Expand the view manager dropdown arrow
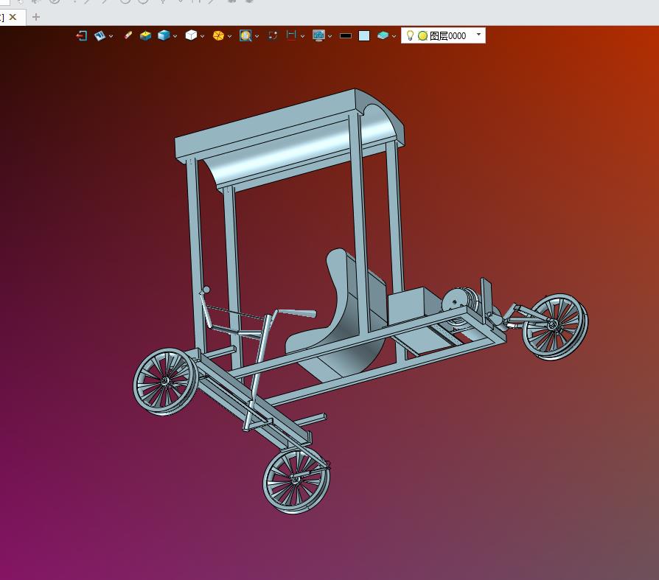 111,36
